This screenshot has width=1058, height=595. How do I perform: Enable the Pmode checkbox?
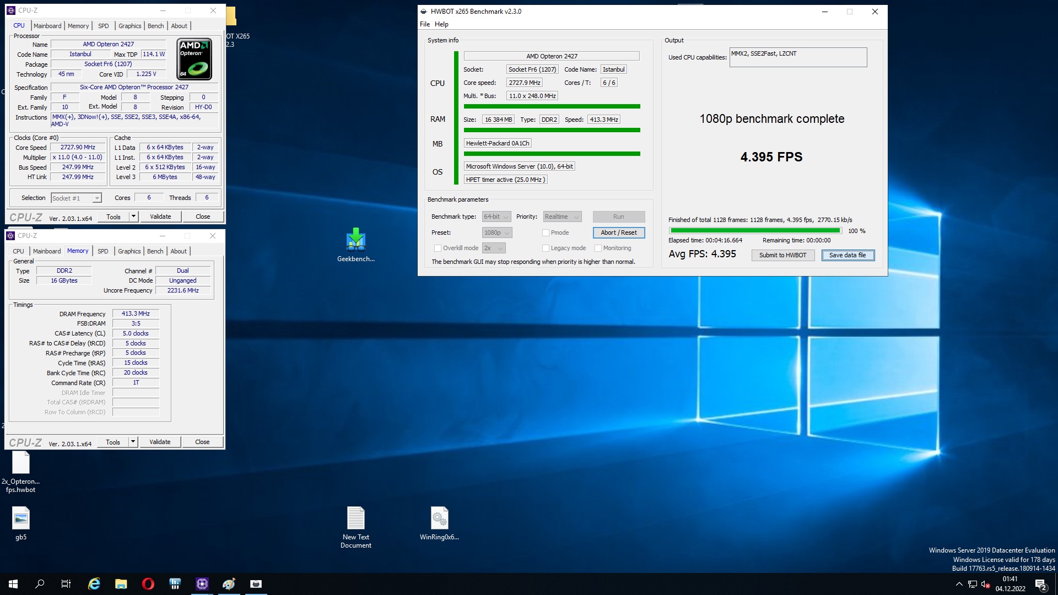[x=546, y=233]
